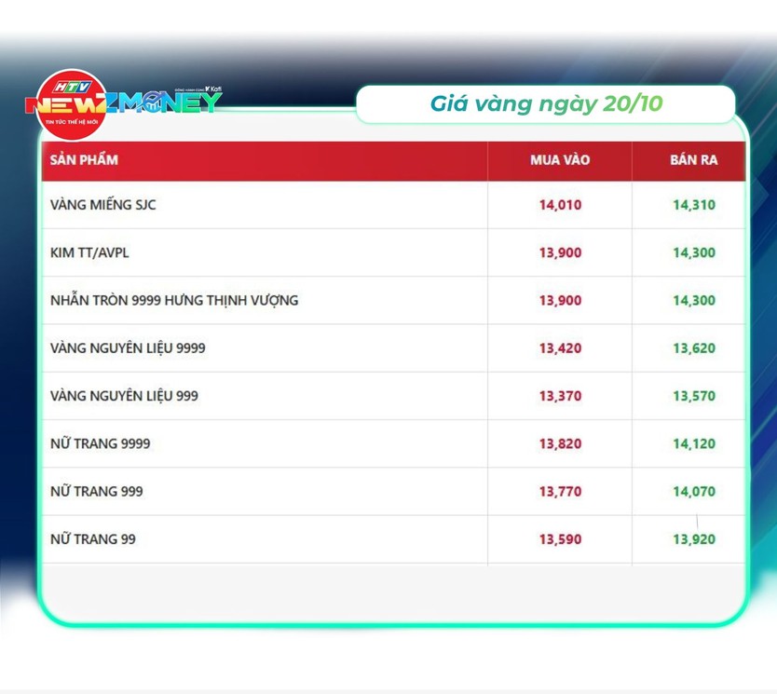The height and width of the screenshot is (694, 777).
Task: Click buy price 13,820
Action: 561,443
